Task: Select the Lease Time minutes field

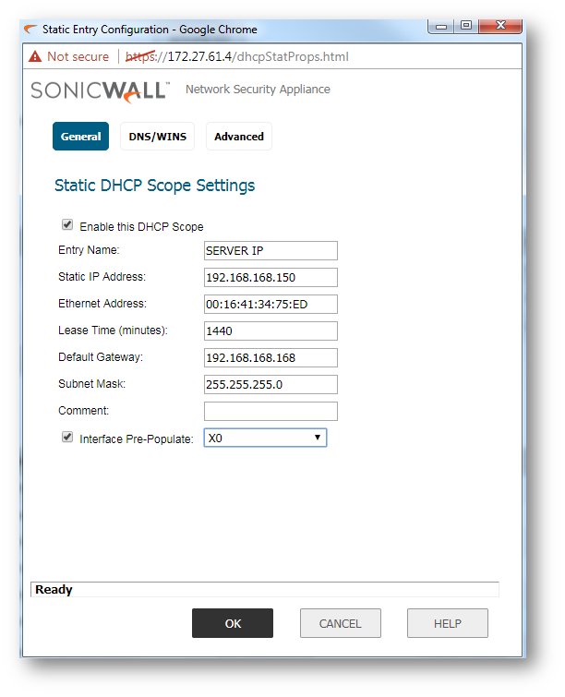Action: pyautogui.click(x=270, y=330)
